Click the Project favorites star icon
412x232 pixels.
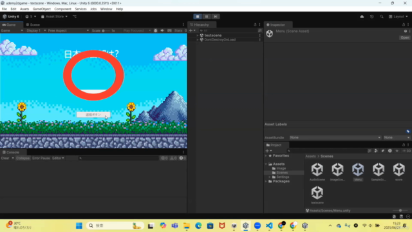(x=397, y=151)
